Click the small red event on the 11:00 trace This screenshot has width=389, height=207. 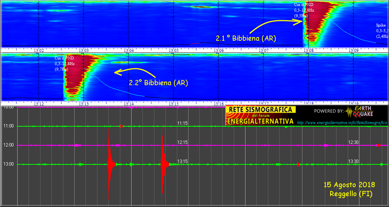pos(121,126)
